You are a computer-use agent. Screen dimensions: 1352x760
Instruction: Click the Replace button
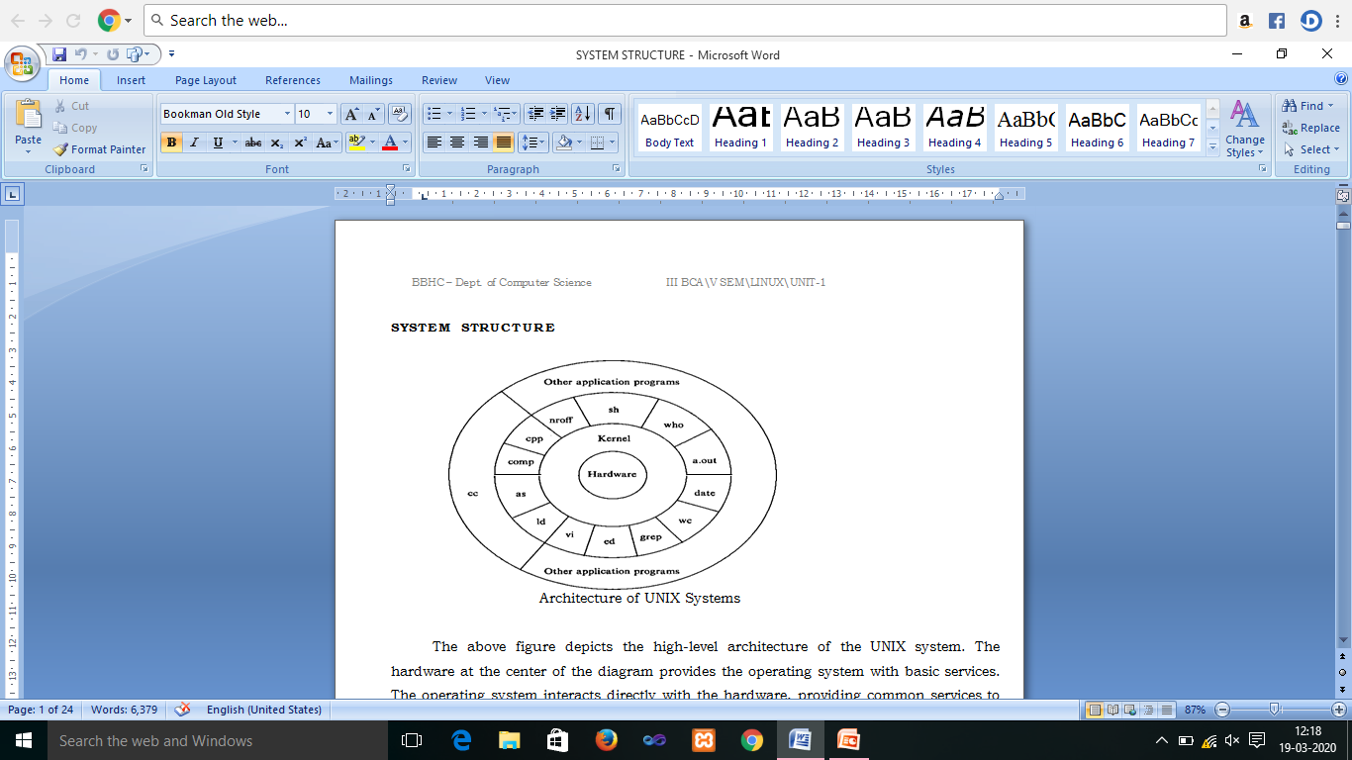pyautogui.click(x=1310, y=128)
